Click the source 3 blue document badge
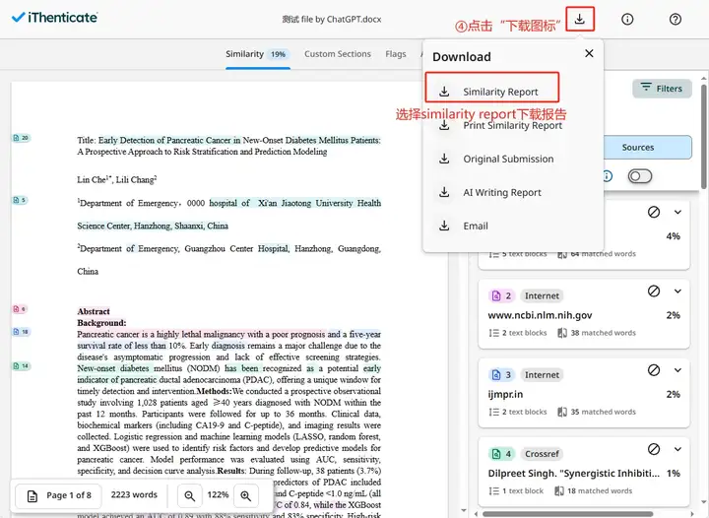Viewport: 709px width, 518px height. tap(502, 375)
